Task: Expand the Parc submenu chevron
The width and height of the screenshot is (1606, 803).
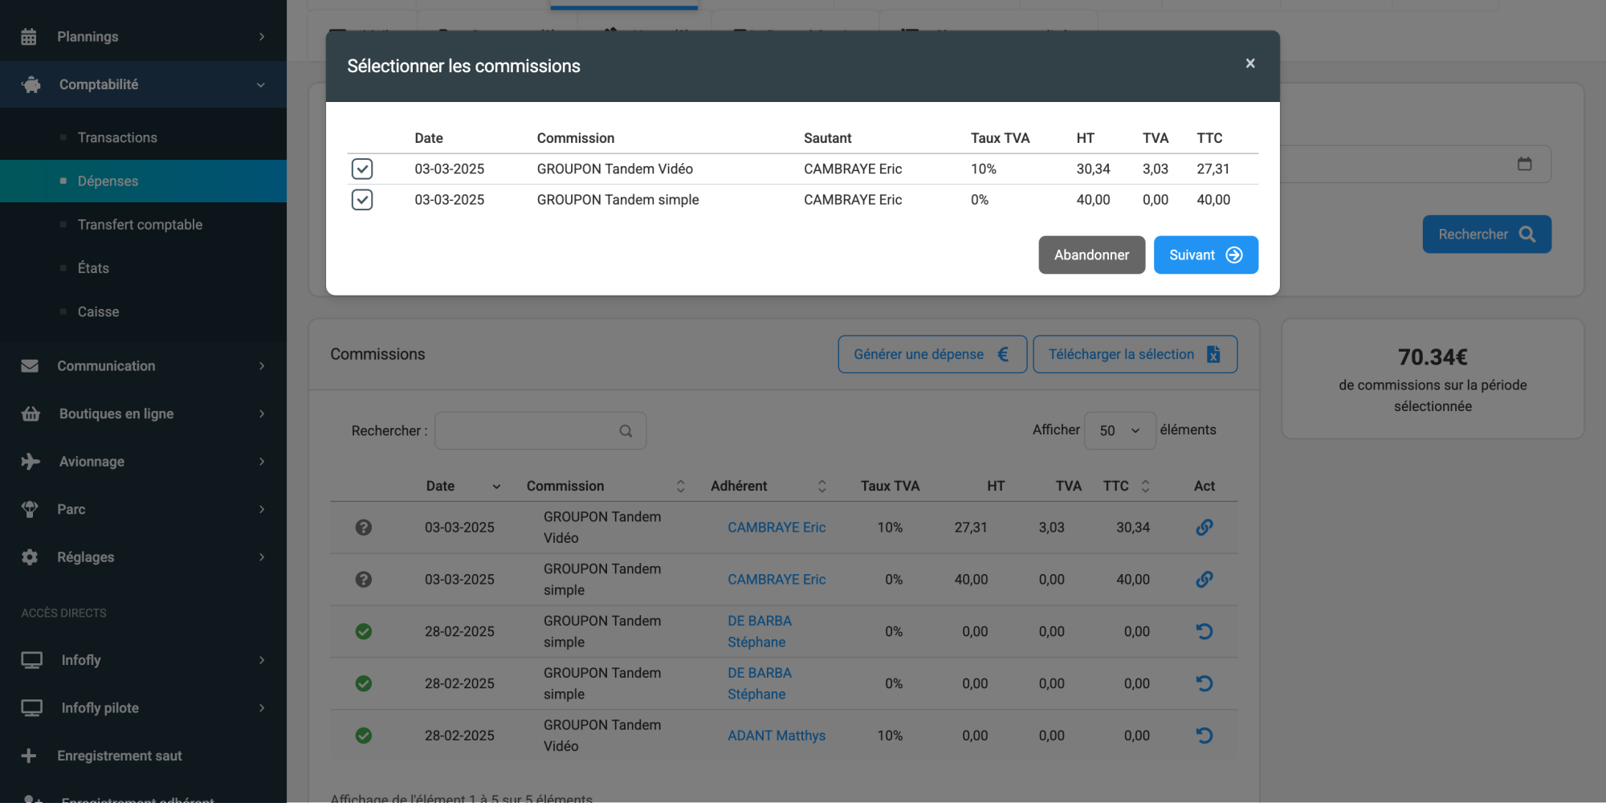Action: [x=262, y=509]
